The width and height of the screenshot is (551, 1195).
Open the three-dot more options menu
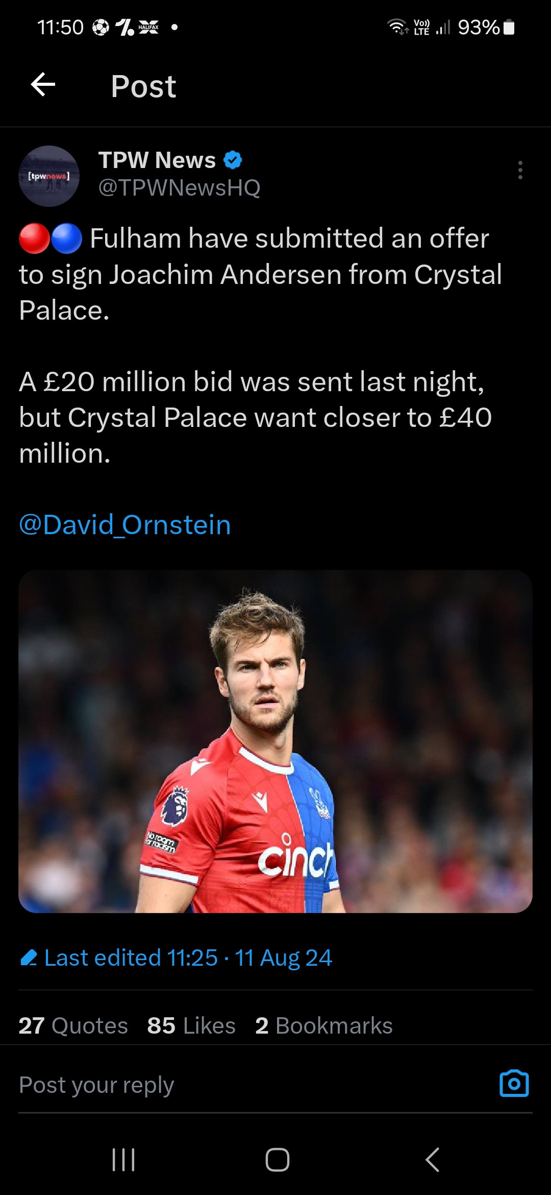click(520, 170)
